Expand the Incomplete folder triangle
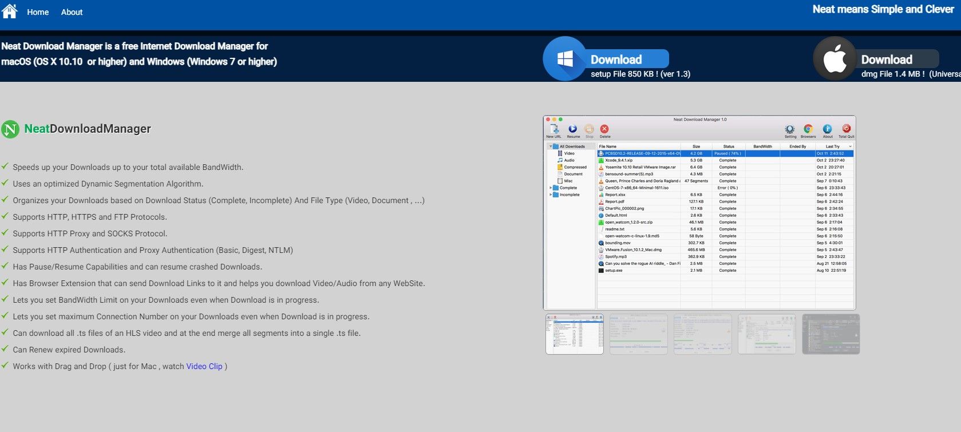Screen dimensions: 961x432 pyautogui.click(x=551, y=195)
